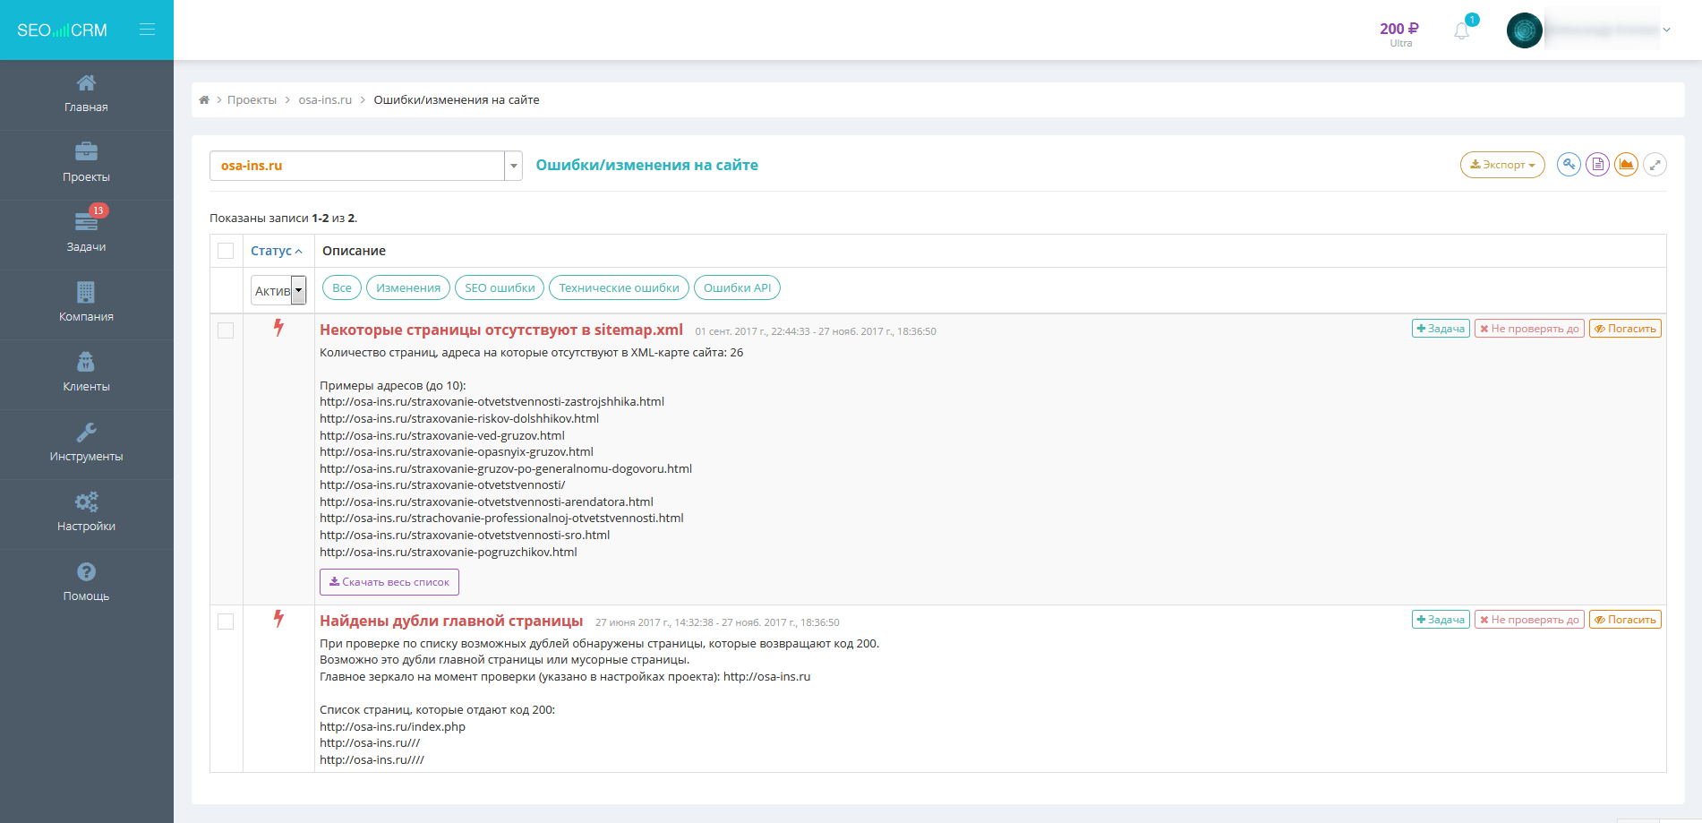Open the Актив status filter dropdown
1702x823 pixels.
[278, 290]
